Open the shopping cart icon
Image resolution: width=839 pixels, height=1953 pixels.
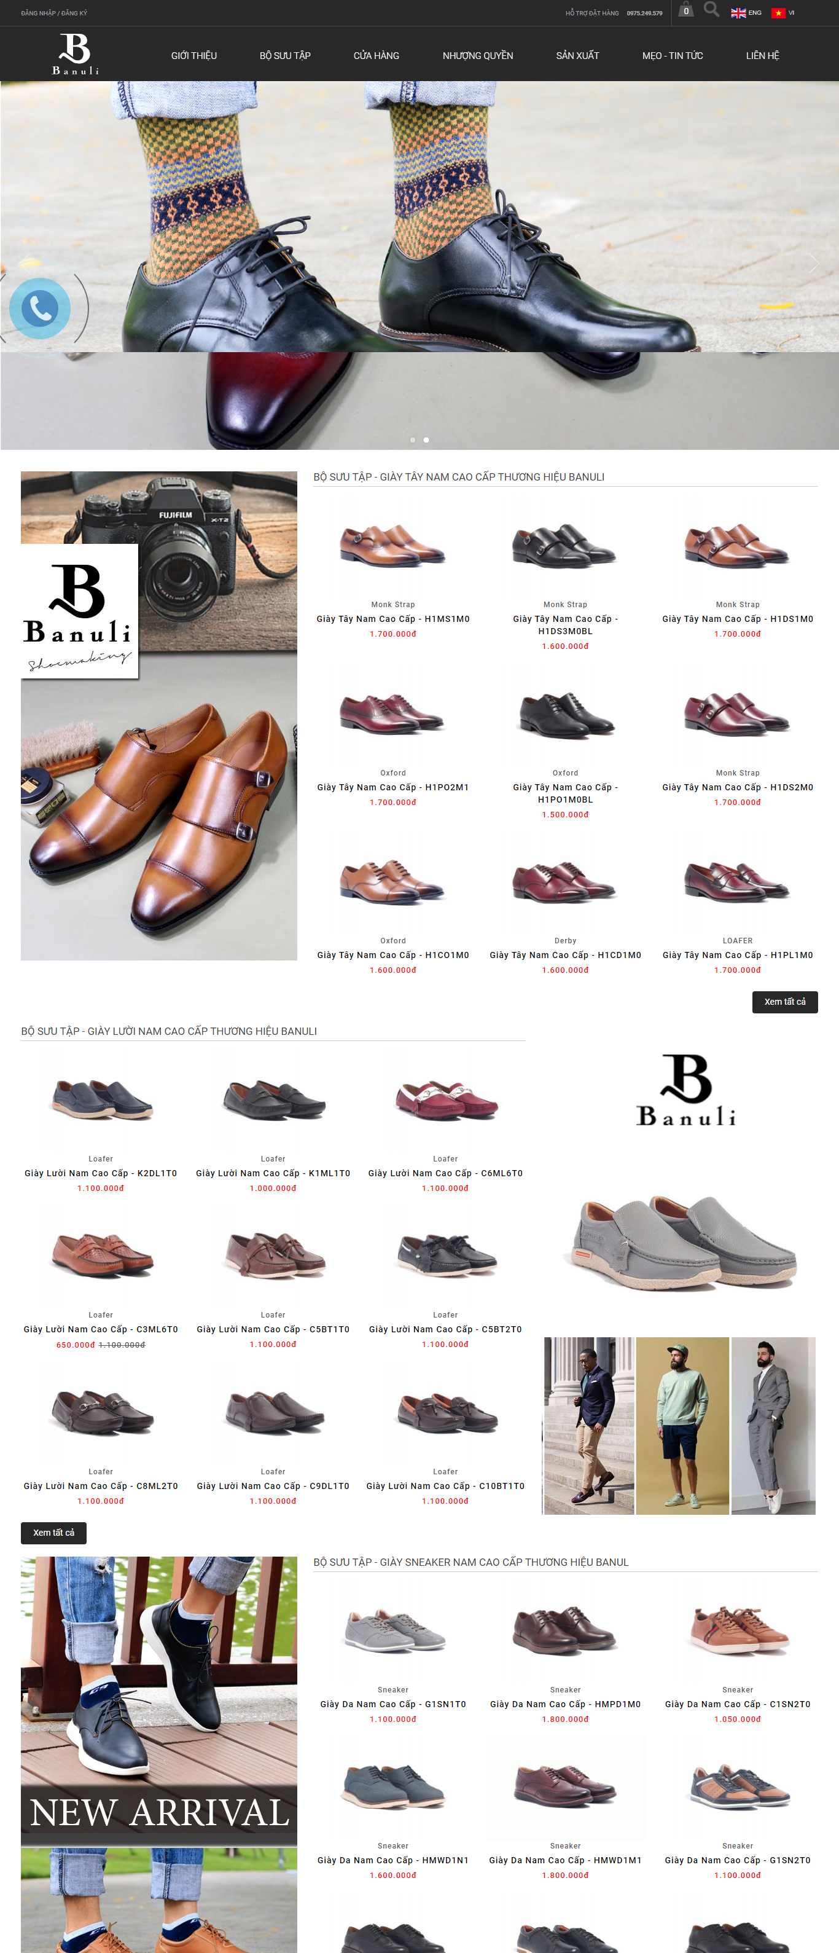686,10
